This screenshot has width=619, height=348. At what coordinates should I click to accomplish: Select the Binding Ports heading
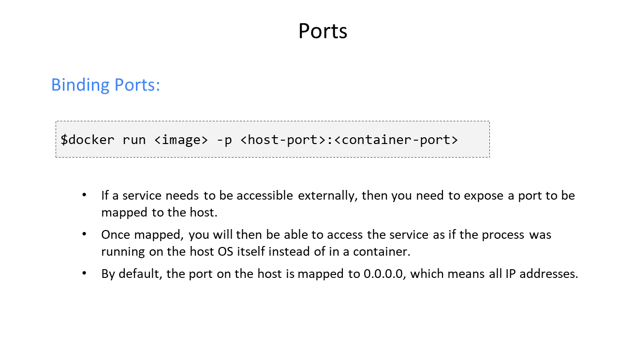coord(105,85)
